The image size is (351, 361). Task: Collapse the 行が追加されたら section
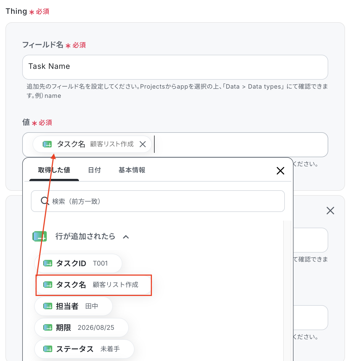click(126, 237)
